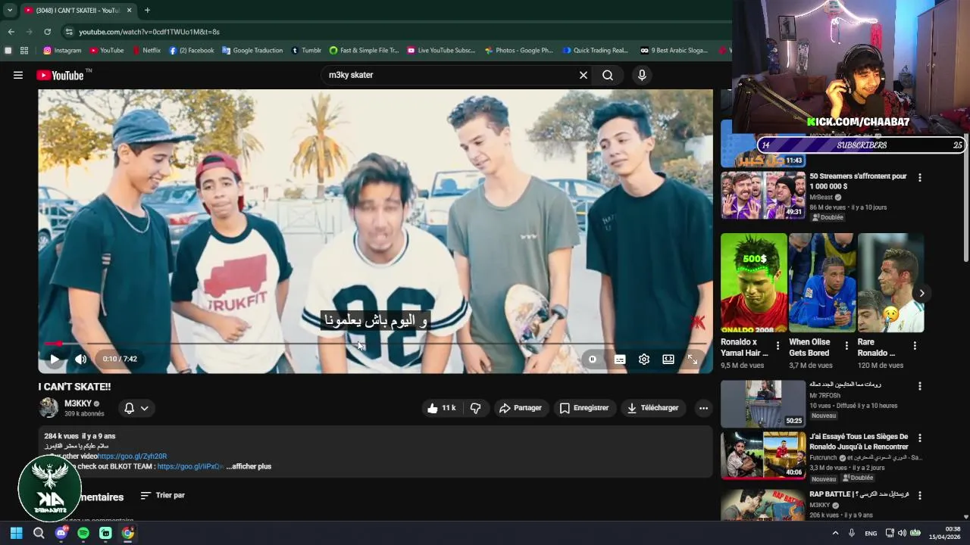Open the M3KKY channel avatar

(48, 408)
